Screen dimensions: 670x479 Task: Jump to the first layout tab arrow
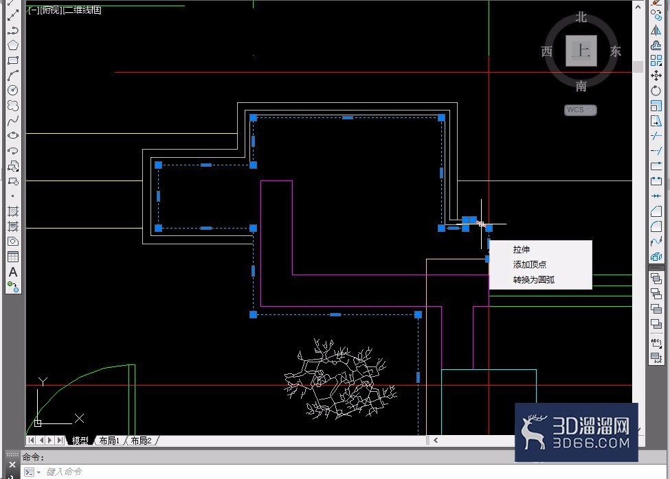(x=31, y=440)
